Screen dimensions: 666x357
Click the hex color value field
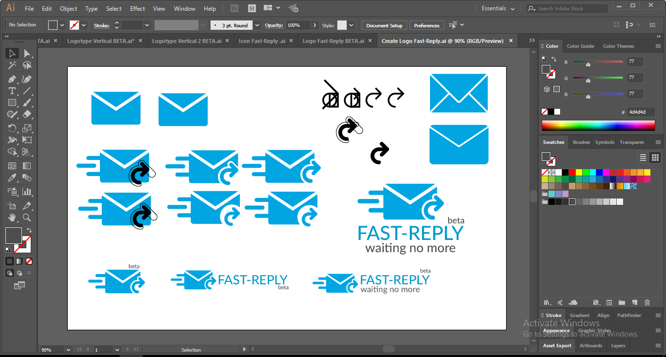(641, 112)
